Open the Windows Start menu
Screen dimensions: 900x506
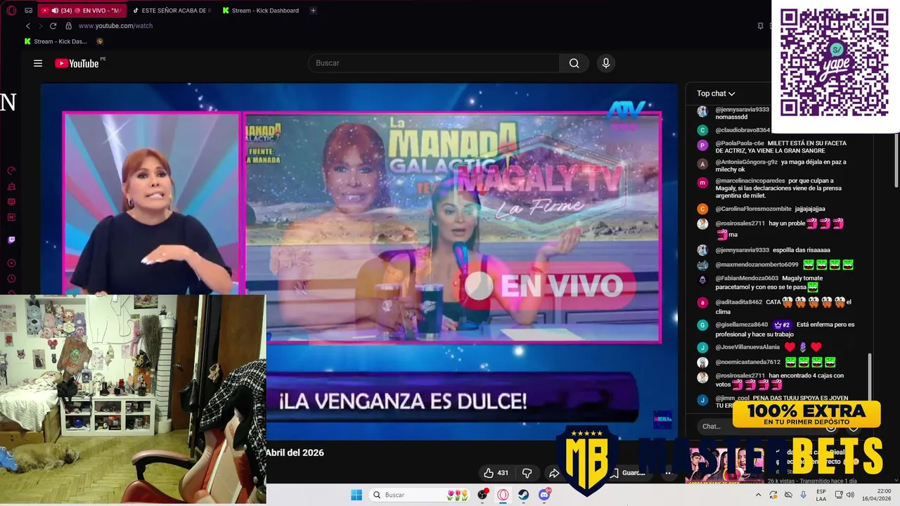(x=356, y=495)
